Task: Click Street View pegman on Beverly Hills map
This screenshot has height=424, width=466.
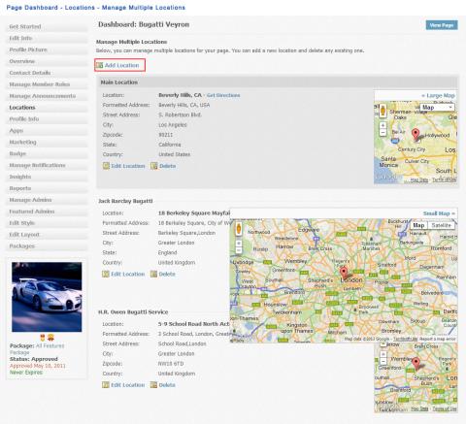Action: pyautogui.click(x=383, y=111)
